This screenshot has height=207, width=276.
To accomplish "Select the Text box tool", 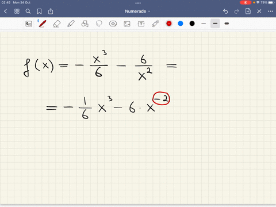I will click(x=141, y=24).
